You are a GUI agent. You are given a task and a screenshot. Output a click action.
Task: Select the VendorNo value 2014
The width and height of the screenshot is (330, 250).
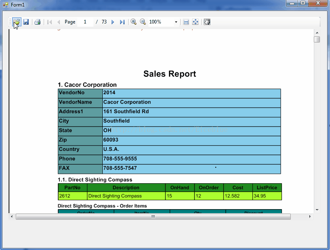pyautogui.click(x=192, y=93)
